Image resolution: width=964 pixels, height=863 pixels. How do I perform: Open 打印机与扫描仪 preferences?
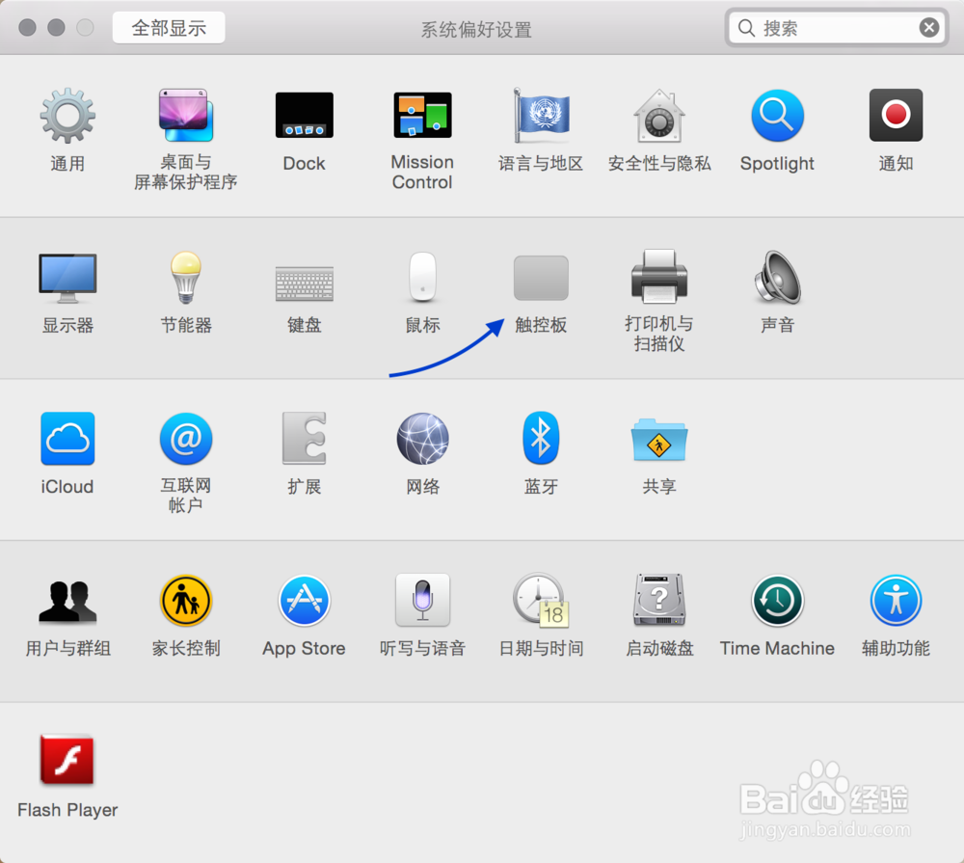click(x=659, y=278)
